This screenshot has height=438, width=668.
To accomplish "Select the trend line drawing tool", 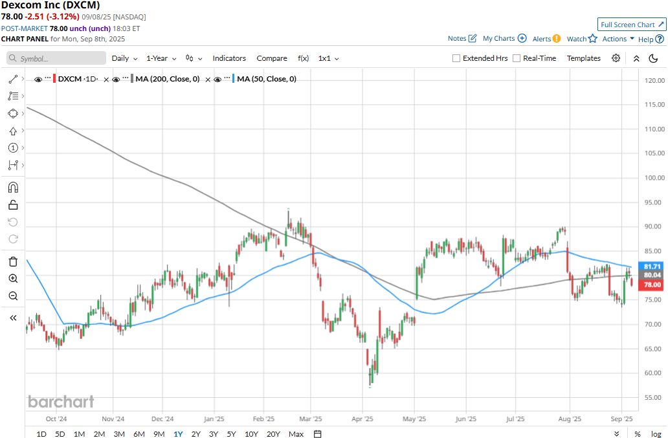I will pyautogui.click(x=13, y=79).
